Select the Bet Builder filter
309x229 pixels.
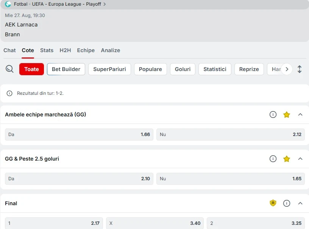pyautogui.click(x=66, y=69)
